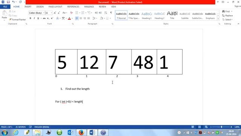Image resolution: width=241 pixels, height=136 pixels.
Task: Open Outlook from the Windows taskbar
Action: 70,133
